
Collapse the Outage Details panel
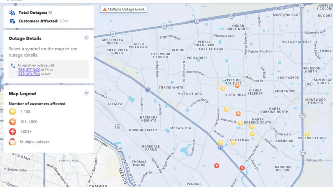point(86,38)
